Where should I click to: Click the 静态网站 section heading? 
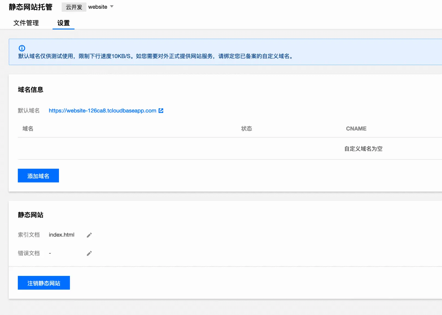click(31, 215)
